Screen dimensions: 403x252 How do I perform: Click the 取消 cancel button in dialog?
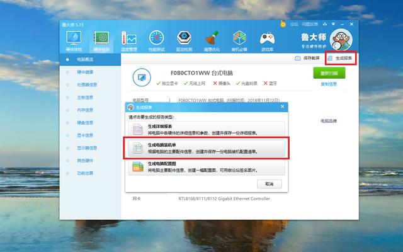pyautogui.click(x=270, y=184)
